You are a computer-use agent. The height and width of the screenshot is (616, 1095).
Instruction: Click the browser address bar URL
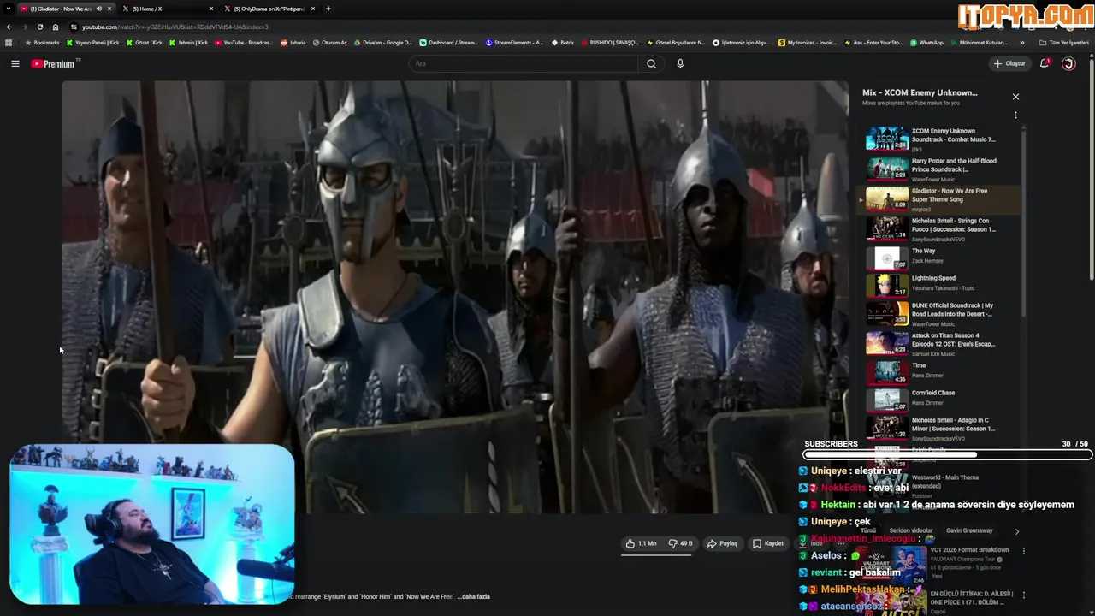pos(175,27)
